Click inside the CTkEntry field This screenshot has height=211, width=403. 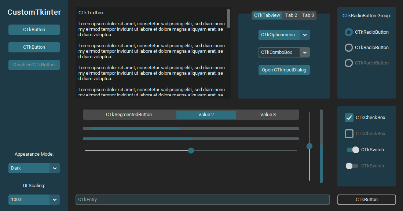pyautogui.click(x=202, y=199)
